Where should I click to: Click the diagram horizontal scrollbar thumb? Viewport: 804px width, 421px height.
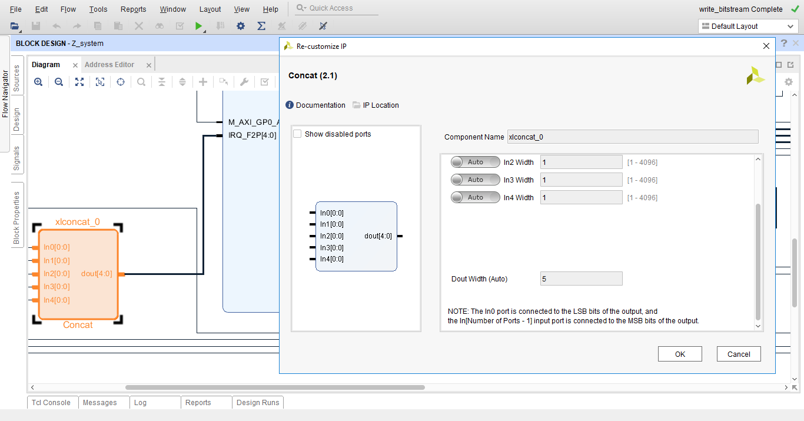pos(275,387)
